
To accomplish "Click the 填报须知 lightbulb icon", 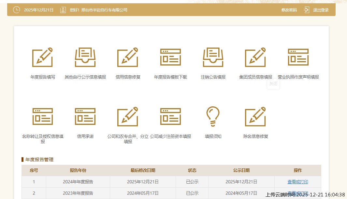I will [213, 117].
